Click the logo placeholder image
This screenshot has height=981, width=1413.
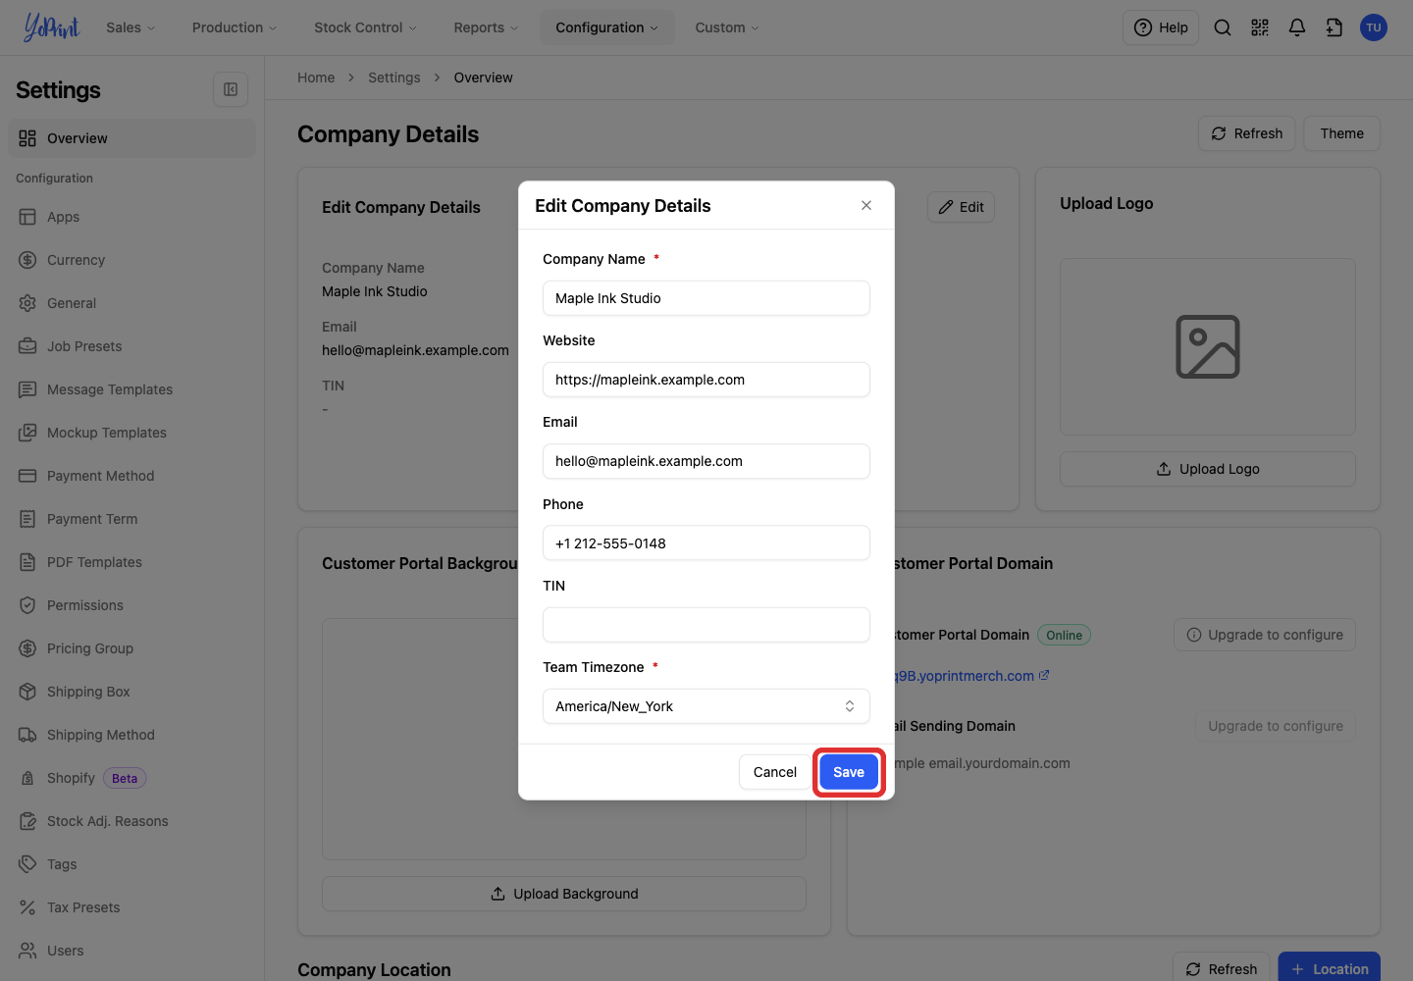pyautogui.click(x=1208, y=346)
